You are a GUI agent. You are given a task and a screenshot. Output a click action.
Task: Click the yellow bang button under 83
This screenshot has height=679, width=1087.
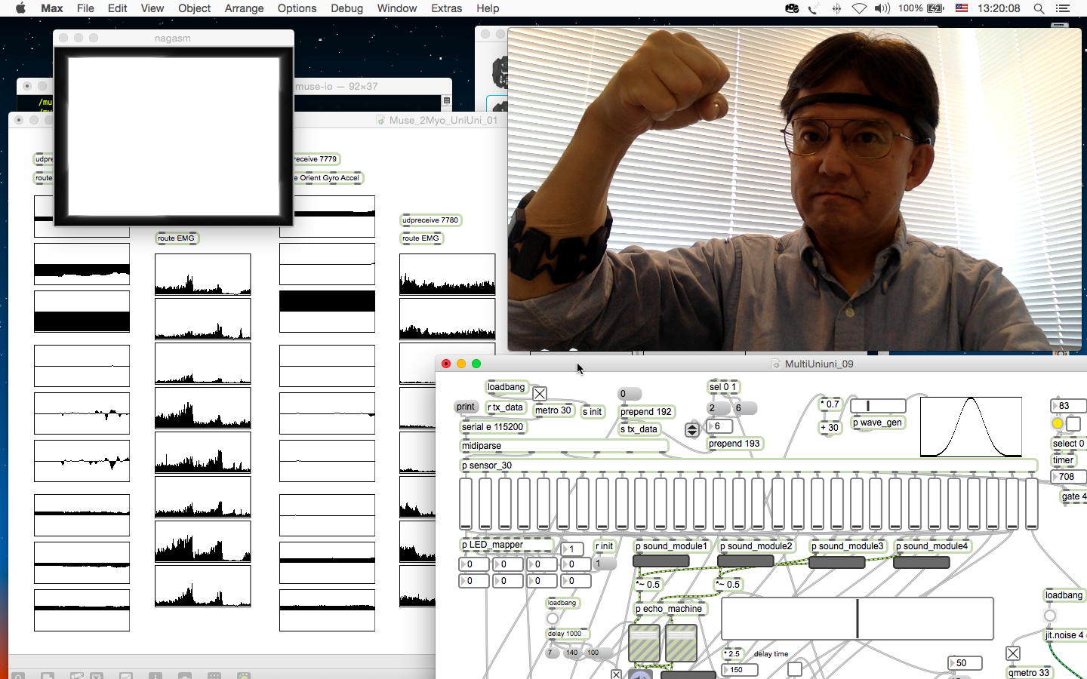pos(1058,424)
